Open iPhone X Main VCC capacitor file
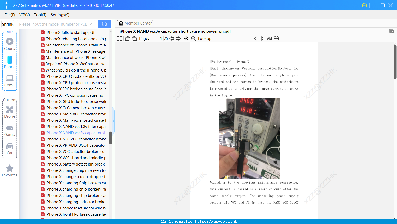This screenshot has width=397, height=224. 73,114
